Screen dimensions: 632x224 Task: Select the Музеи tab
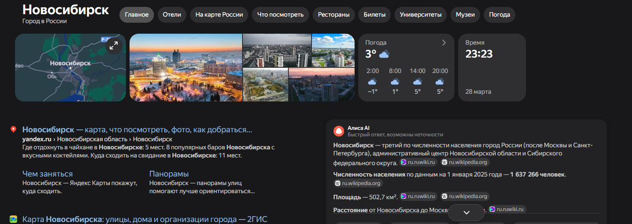465,15
